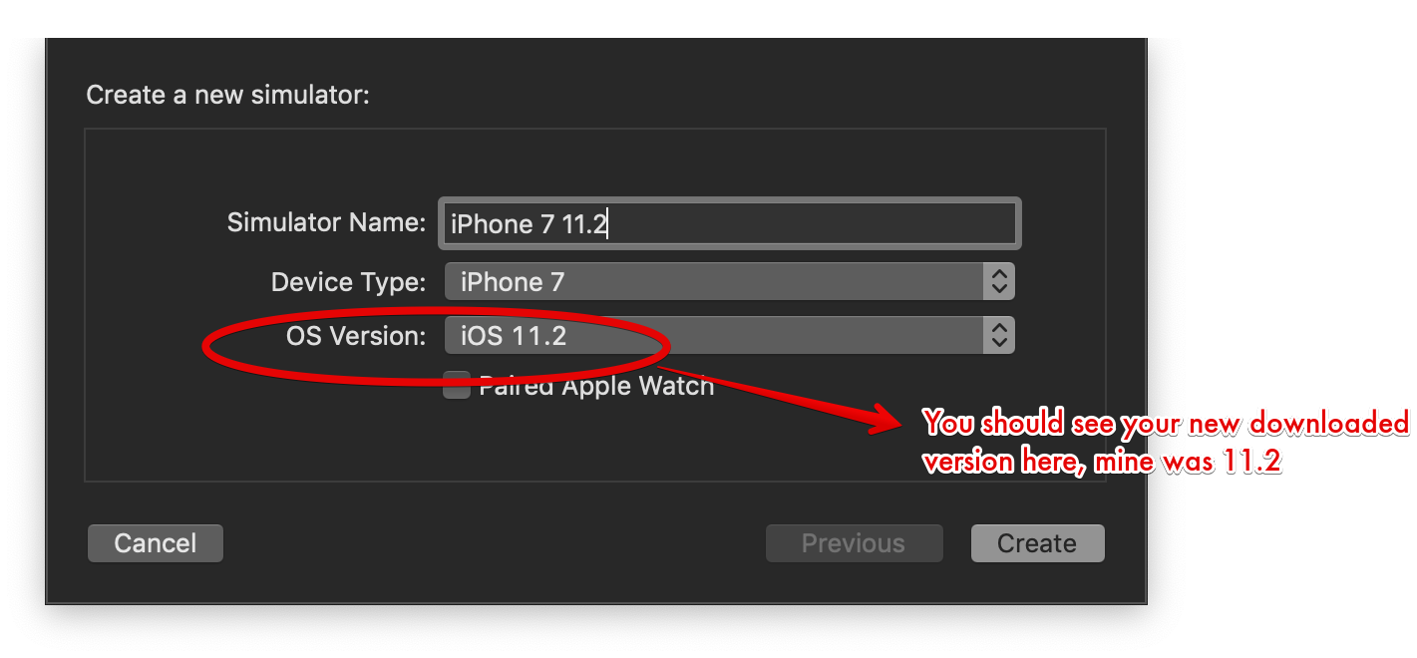Confirm with the Create button
Image resolution: width=1417 pixels, height=658 pixels.
1037,543
